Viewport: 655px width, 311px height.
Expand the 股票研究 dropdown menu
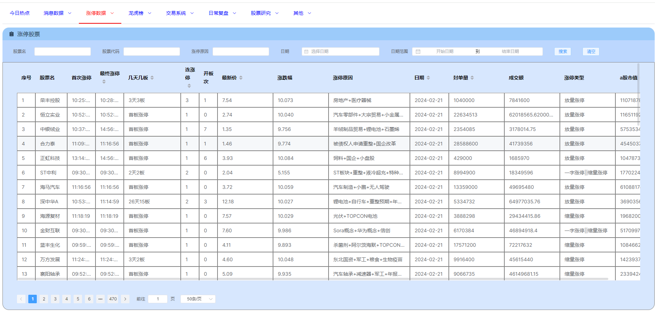(x=265, y=13)
